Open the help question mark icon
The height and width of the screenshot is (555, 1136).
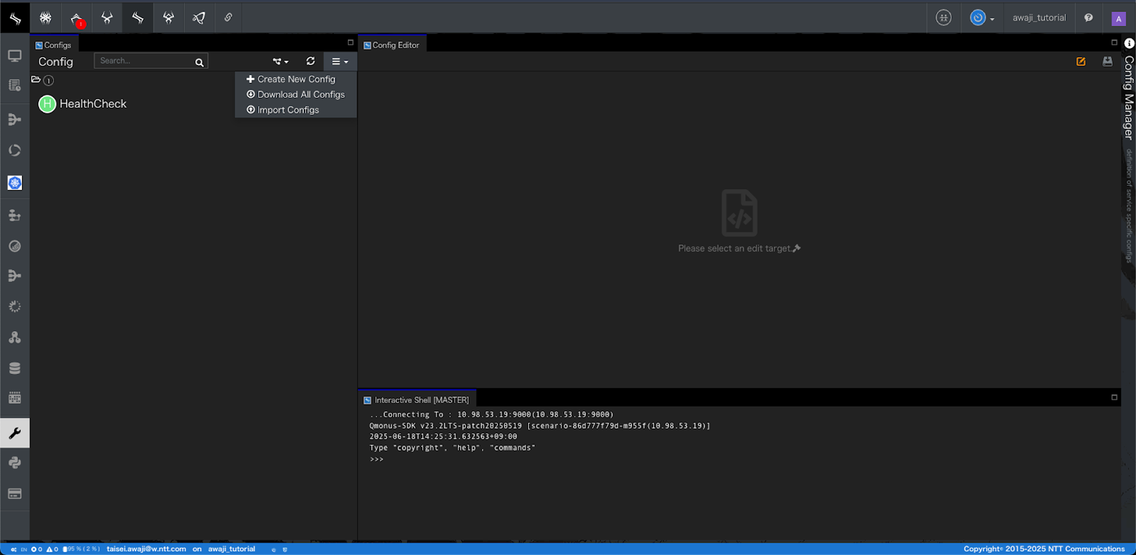click(1089, 18)
